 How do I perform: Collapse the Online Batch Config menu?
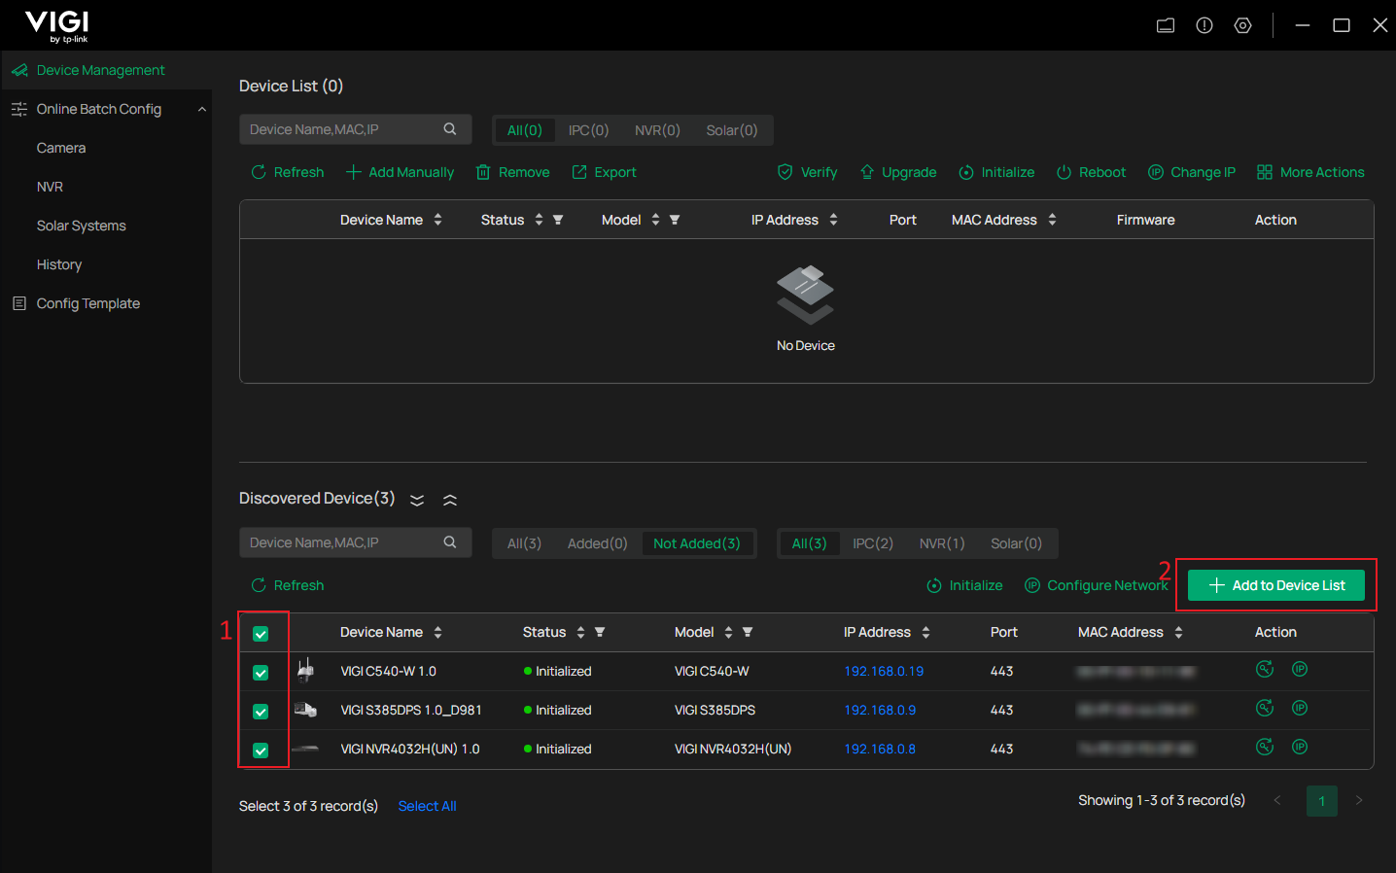pos(202,109)
